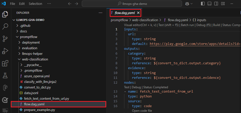241x113 pixels.
Task: Toggle the bottom panel layout button
Action: tap(209, 4)
